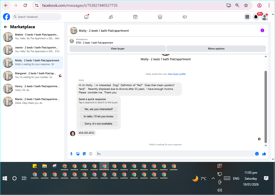Click the browser back button
This screenshot has width=275, height=195.
click(x=6, y=5)
